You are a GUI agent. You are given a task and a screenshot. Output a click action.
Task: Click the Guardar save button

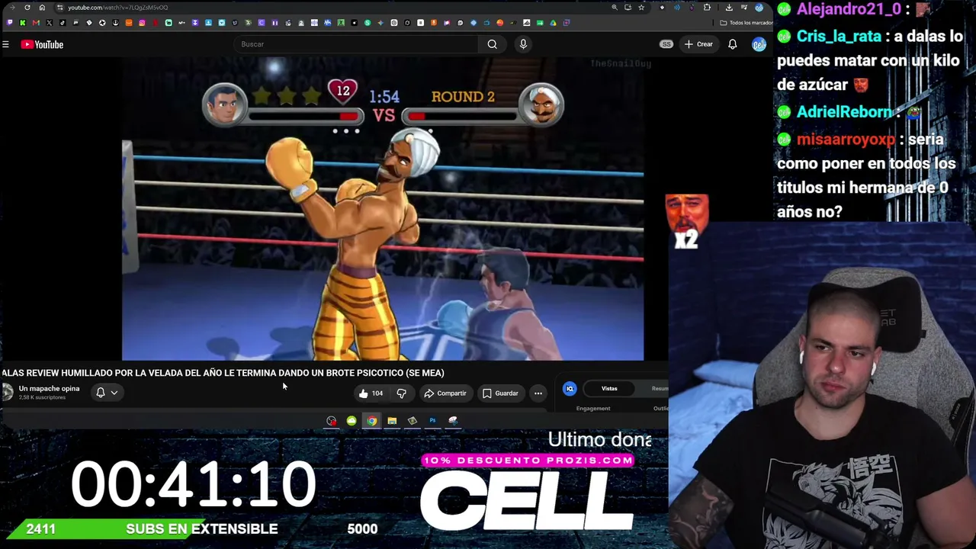point(500,393)
